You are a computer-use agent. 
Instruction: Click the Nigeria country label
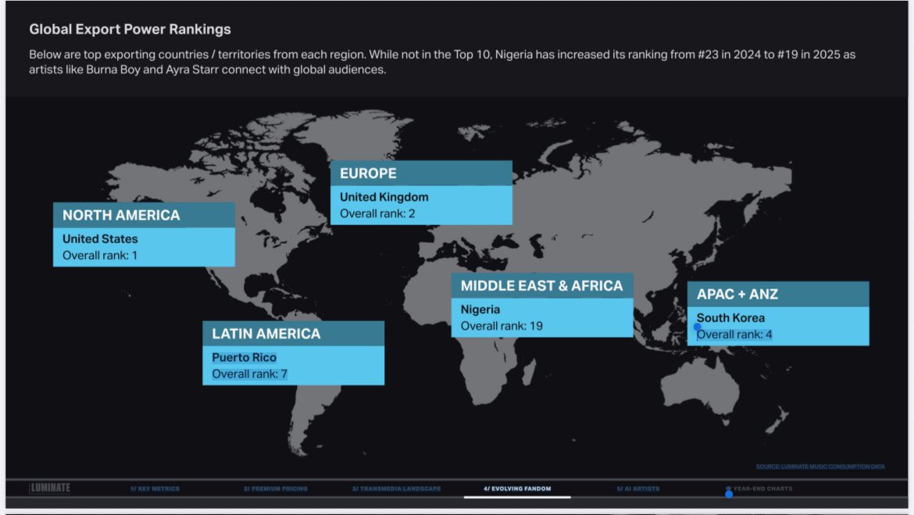480,309
